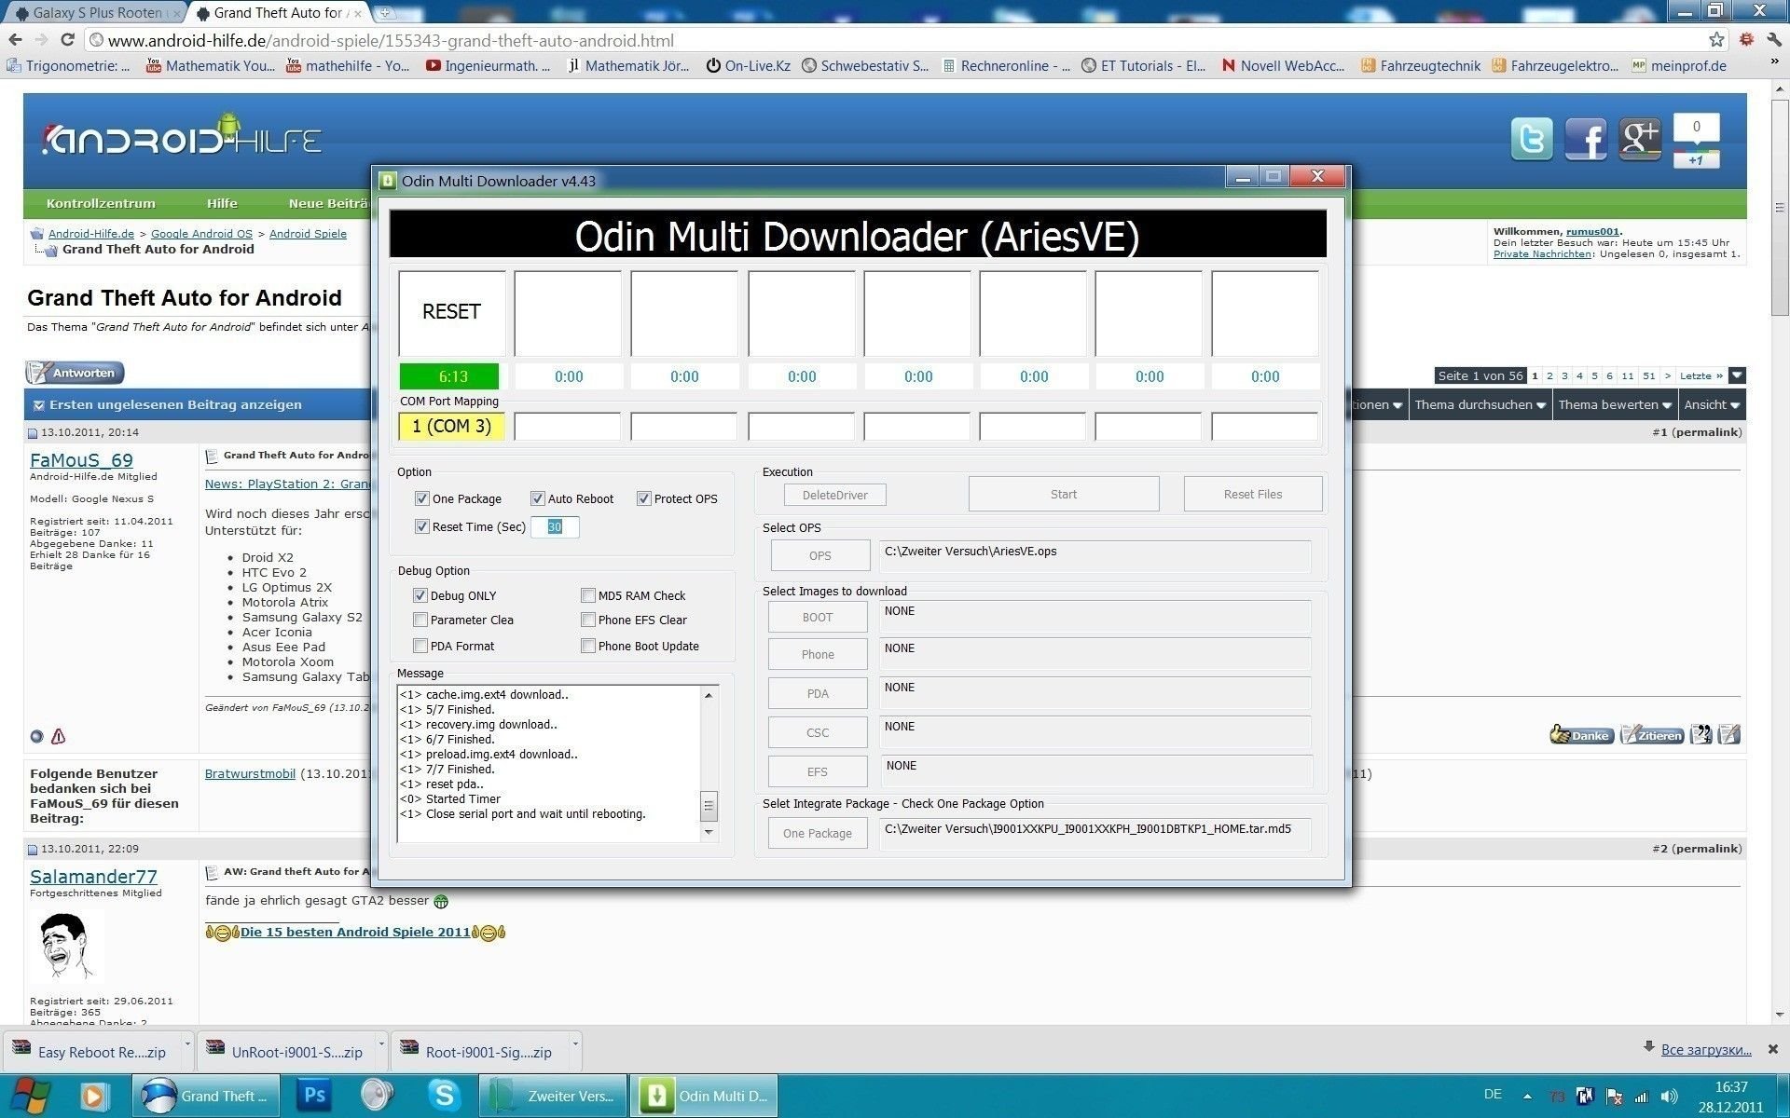Close the downloads bar
The image size is (1790, 1118).
click(x=1773, y=1049)
